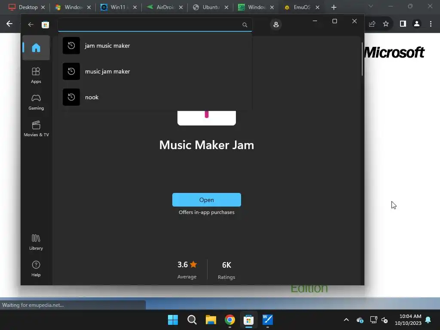This screenshot has width=440, height=330.
Task: Click Microsoft Store in the taskbar
Action: 249,320
